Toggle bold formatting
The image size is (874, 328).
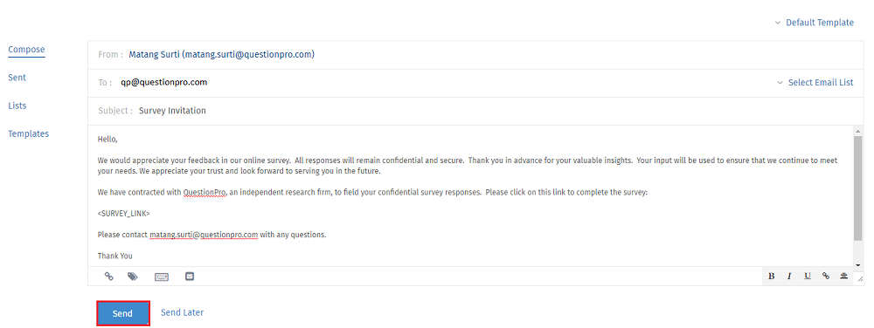(772, 277)
